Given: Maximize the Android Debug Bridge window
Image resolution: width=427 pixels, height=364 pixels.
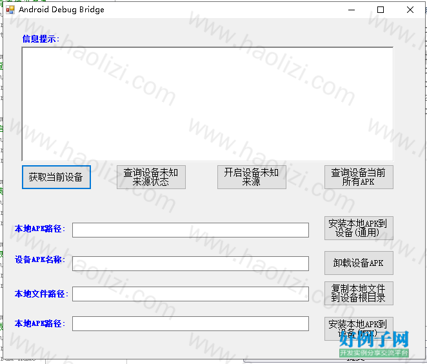Looking at the screenshot, I should coord(381,10).
